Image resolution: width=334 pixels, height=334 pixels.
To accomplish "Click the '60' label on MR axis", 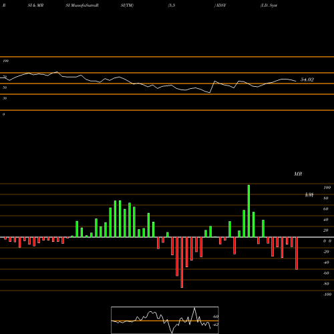I will tap(326, 209).
